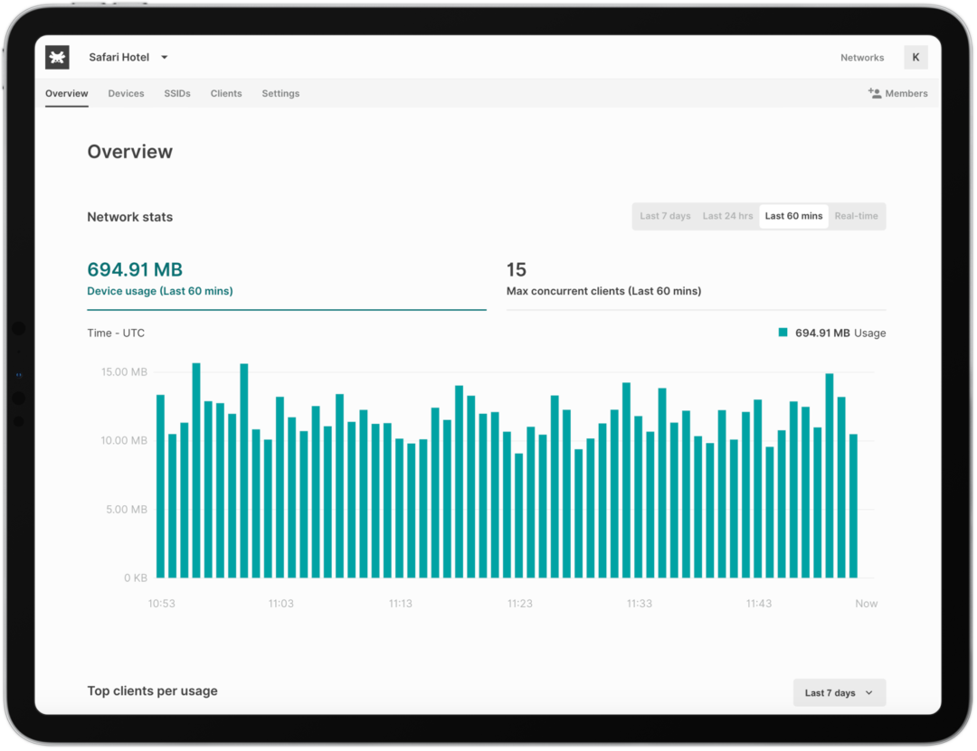977x751 pixels.
Task: Click the Networks link
Action: tap(862, 57)
